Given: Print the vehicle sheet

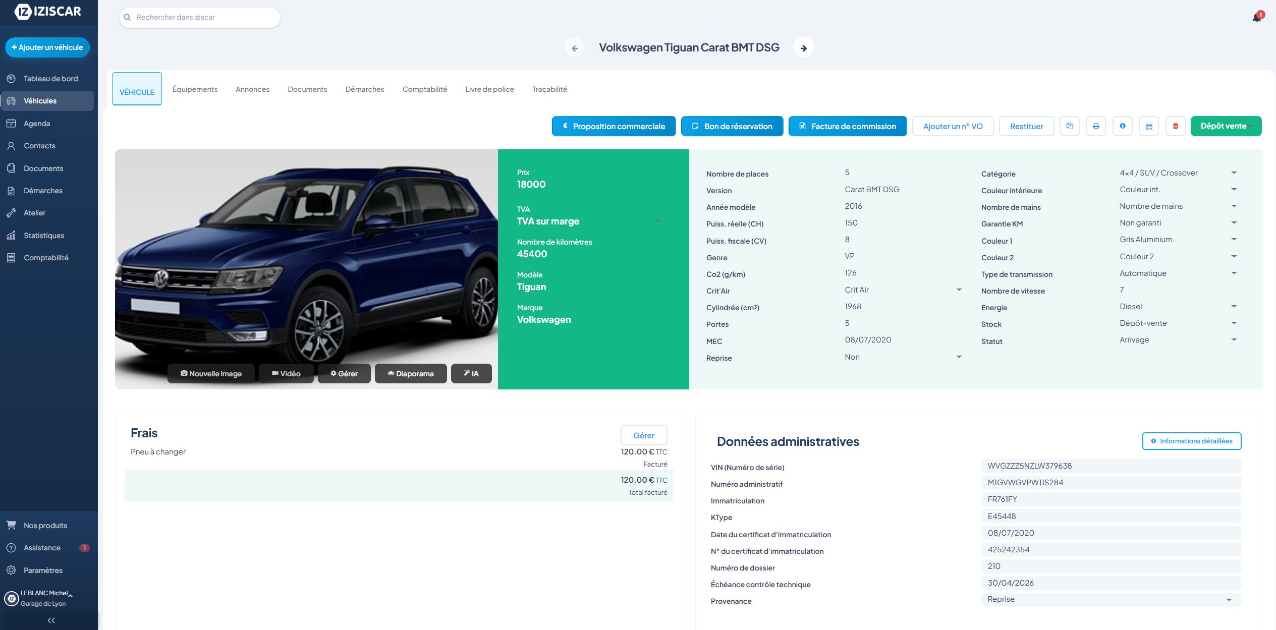Looking at the screenshot, I should (1096, 126).
